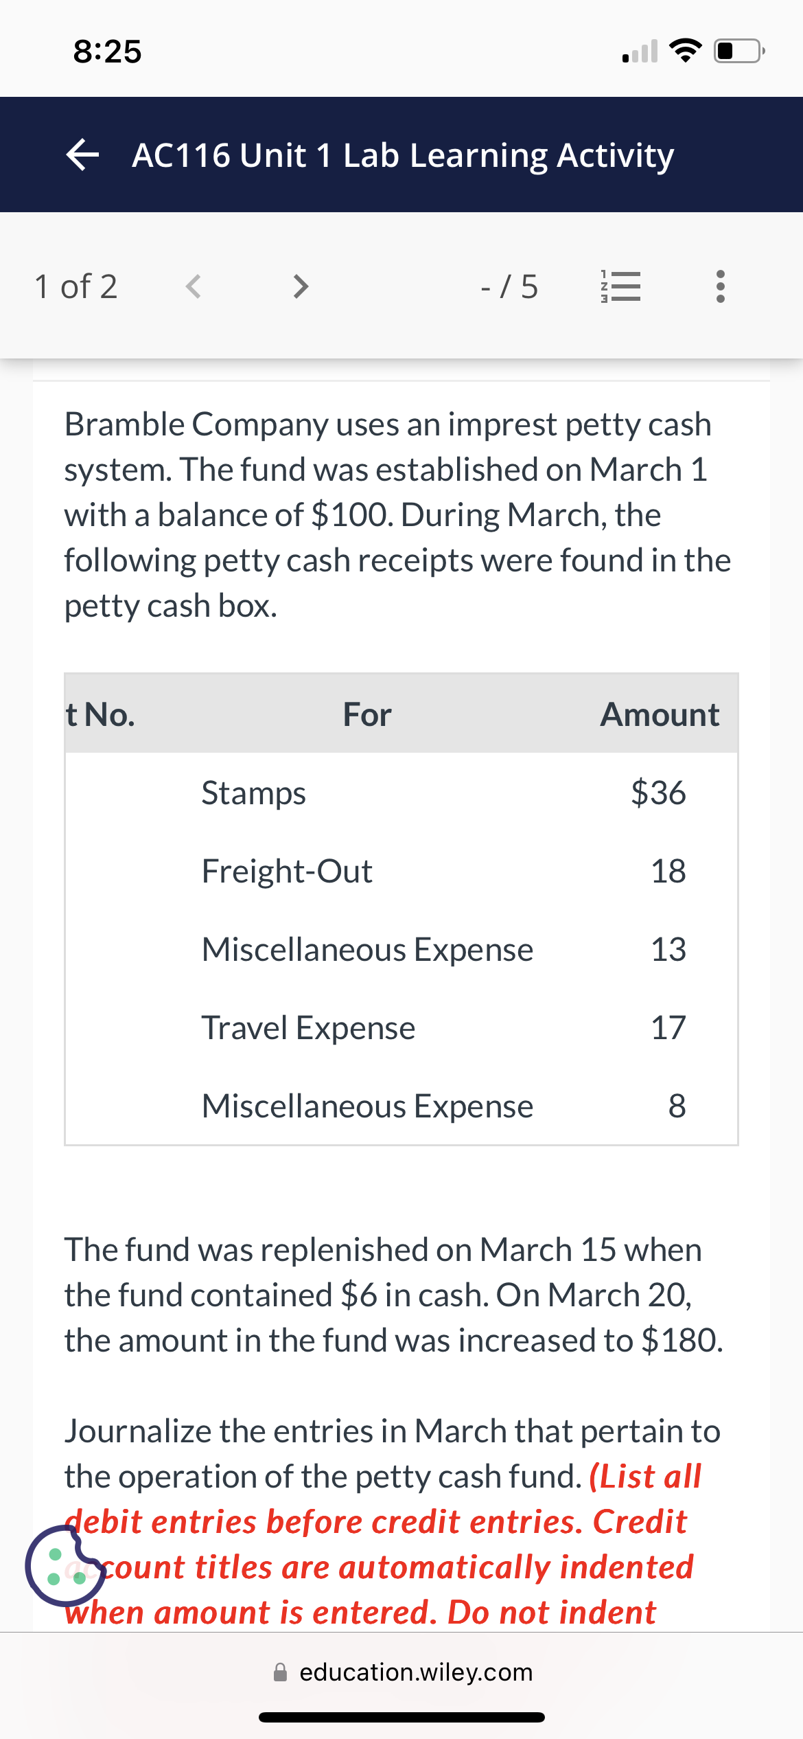Image resolution: width=803 pixels, height=1739 pixels.
Task: Tap the 8:25 clock in status bar
Action: click(x=108, y=52)
